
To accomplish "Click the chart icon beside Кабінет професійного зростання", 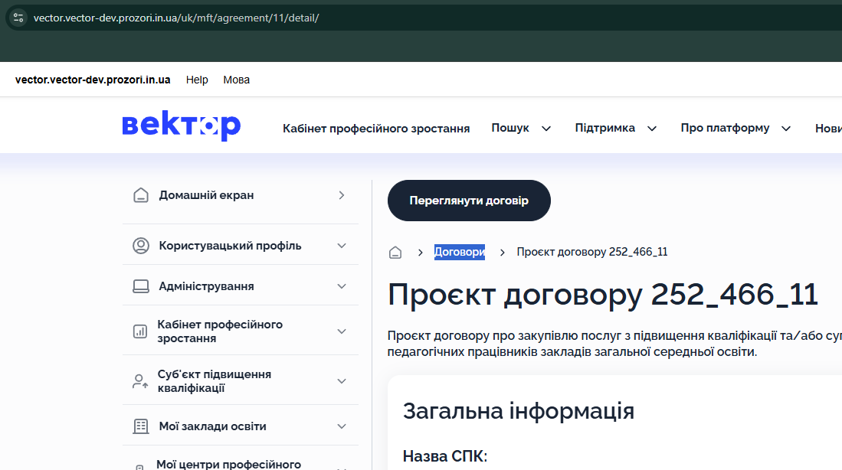I will [x=140, y=331].
